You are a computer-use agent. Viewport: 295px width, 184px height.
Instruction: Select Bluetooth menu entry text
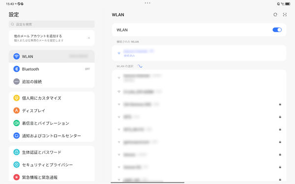[x=30, y=69]
